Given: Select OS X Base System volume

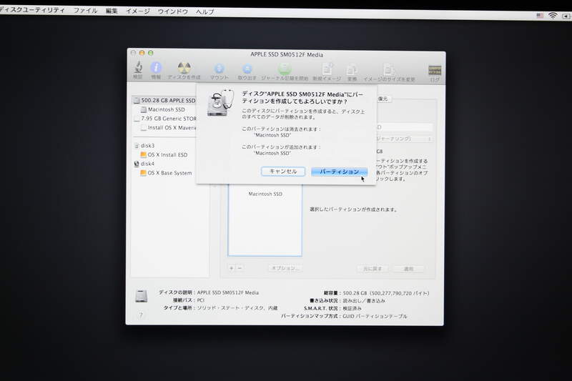Looking at the screenshot, I should click(x=169, y=173).
